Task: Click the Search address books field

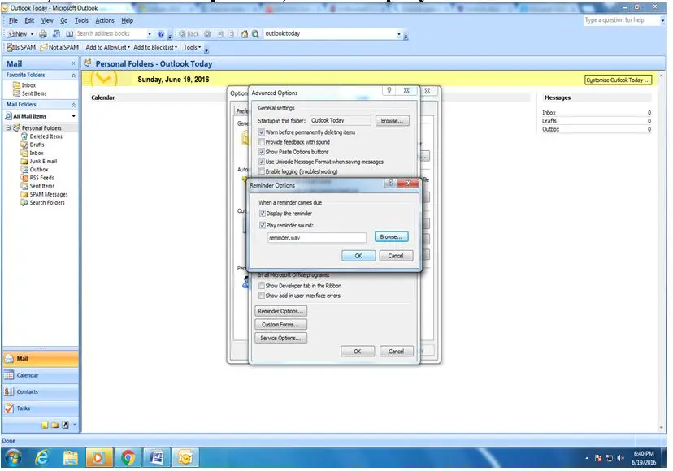Action: [111, 34]
